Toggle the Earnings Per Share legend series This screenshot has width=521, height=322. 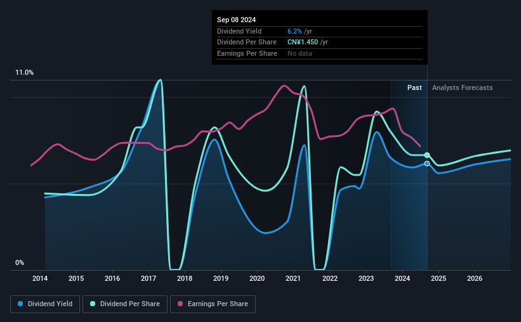(213, 304)
